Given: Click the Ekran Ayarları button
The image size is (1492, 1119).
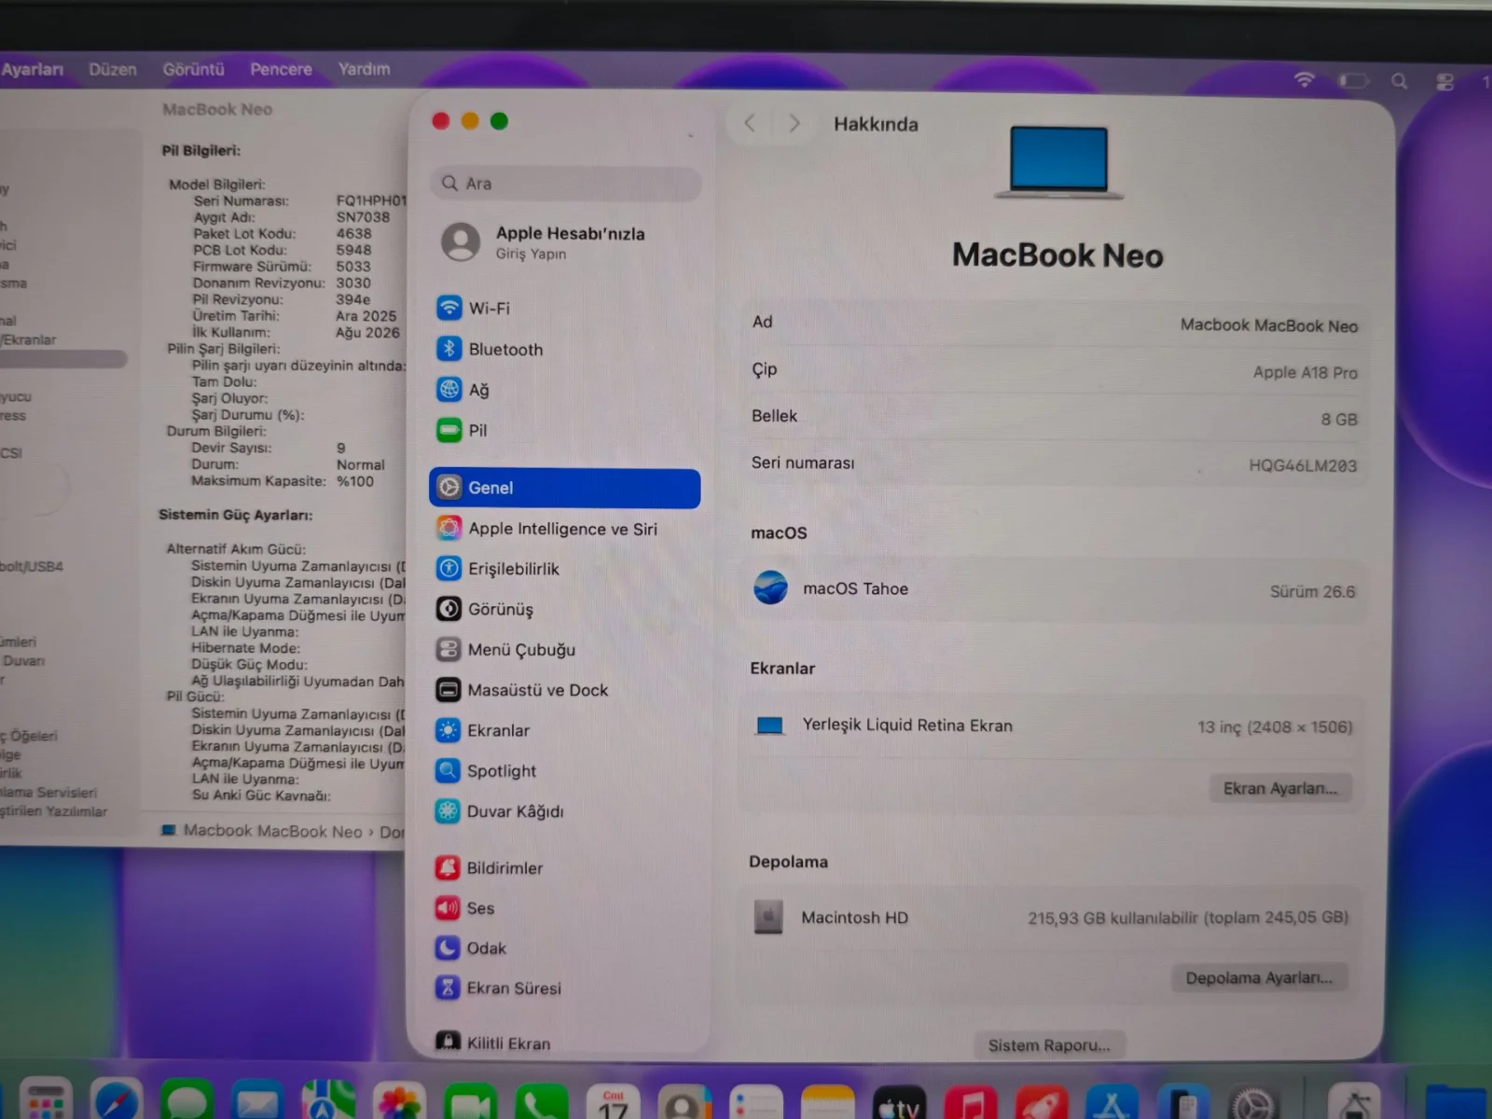Looking at the screenshot, I should click(x=1280, y=789).
